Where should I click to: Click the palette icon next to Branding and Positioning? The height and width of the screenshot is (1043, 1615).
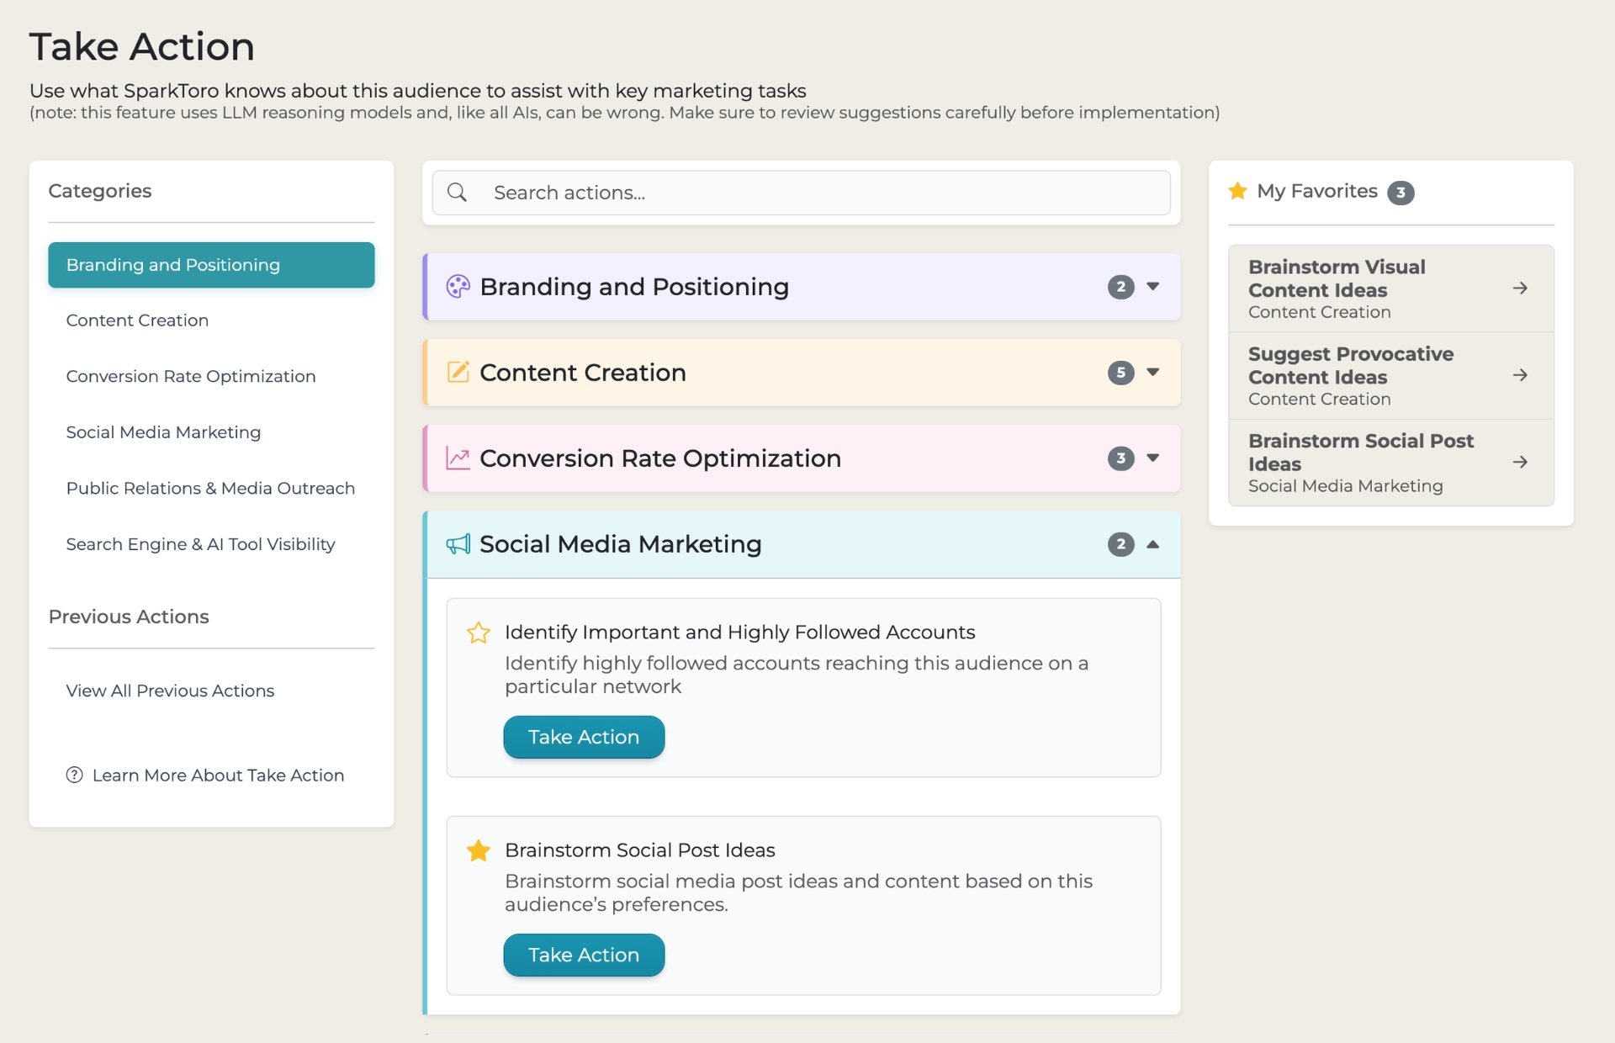click(x=458, y=286)
